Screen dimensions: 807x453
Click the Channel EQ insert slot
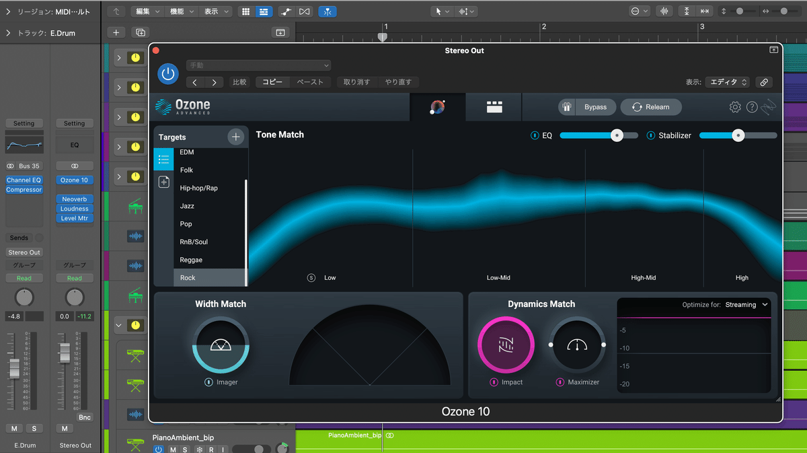[24, 180]
